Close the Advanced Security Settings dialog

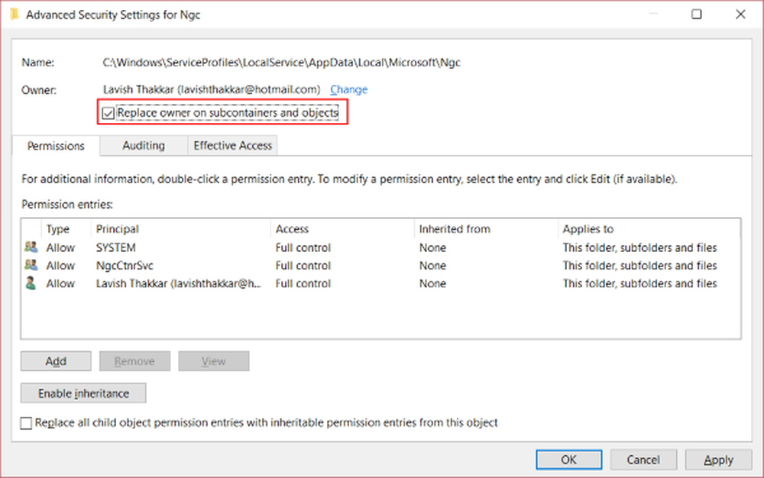pyautogui.click(x=740, y=15)
